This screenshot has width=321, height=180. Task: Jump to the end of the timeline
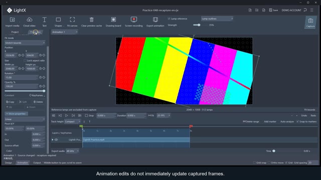pos(80,115)
